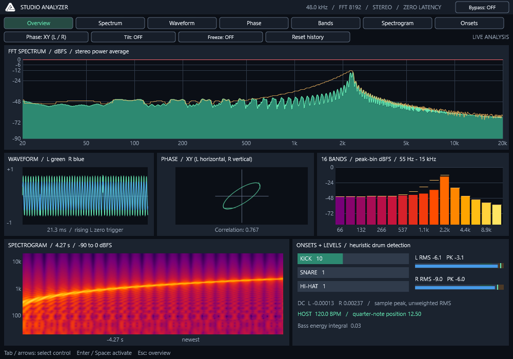
Task: Click 'quarter-note position 12.50' text
Action: click(x=387, y=314)
